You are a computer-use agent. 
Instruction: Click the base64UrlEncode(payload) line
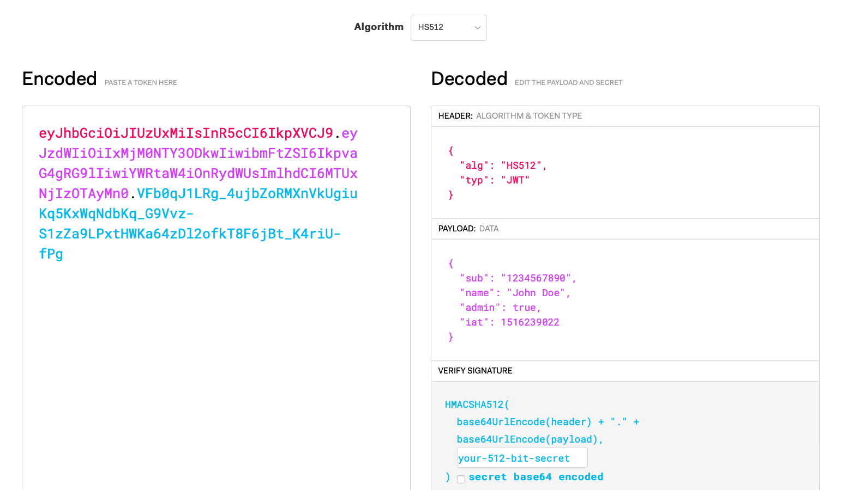[530, 439]
